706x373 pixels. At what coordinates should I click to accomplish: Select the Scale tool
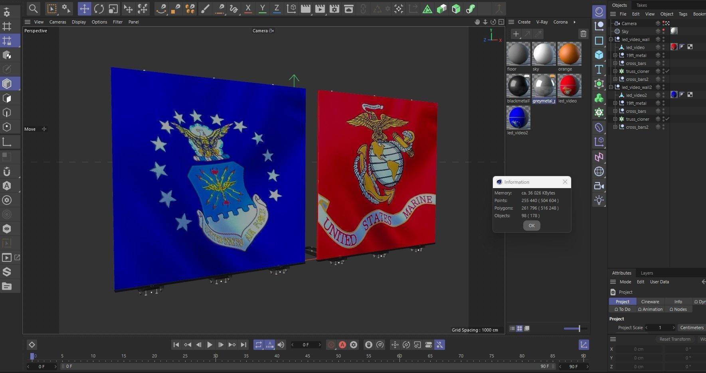(113, 9)
